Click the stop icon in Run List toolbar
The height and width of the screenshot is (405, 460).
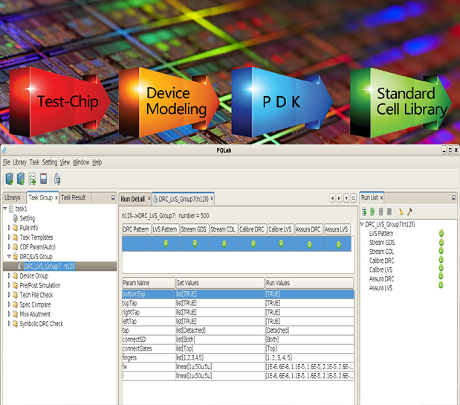tap(389, 212)
